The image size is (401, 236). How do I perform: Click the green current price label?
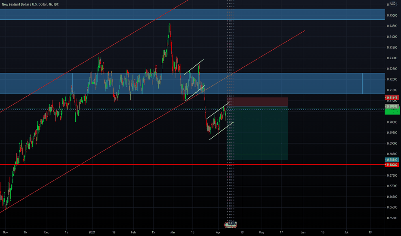(392, 111)
